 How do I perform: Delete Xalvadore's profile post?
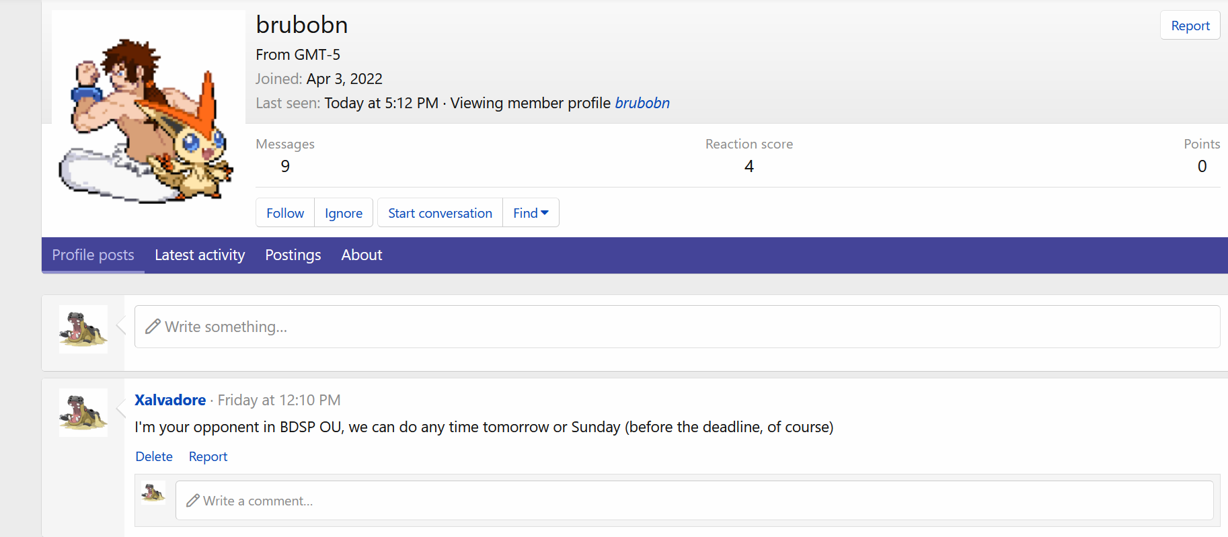(x=154, y=456)
